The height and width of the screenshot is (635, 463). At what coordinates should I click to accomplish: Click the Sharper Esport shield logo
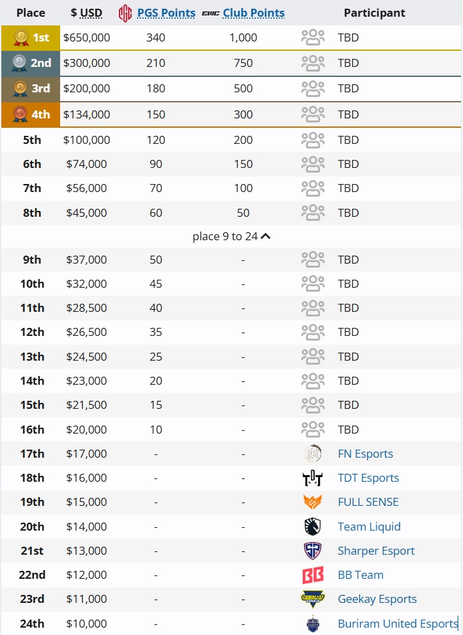(313, 551)
